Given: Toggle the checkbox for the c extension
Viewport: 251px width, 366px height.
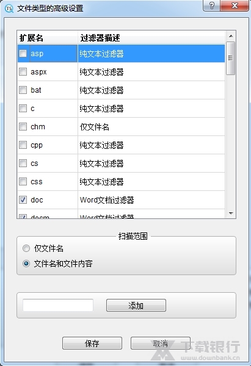Looking at the screenshot, I should pos(23,109).
